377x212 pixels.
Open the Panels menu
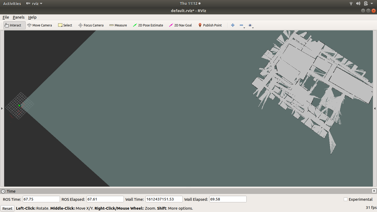click(19, 17)
